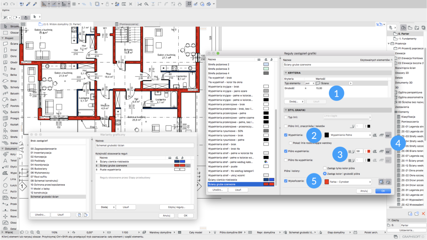Click the Nazwa field Ściany grube czerwone

pos(337,65)
